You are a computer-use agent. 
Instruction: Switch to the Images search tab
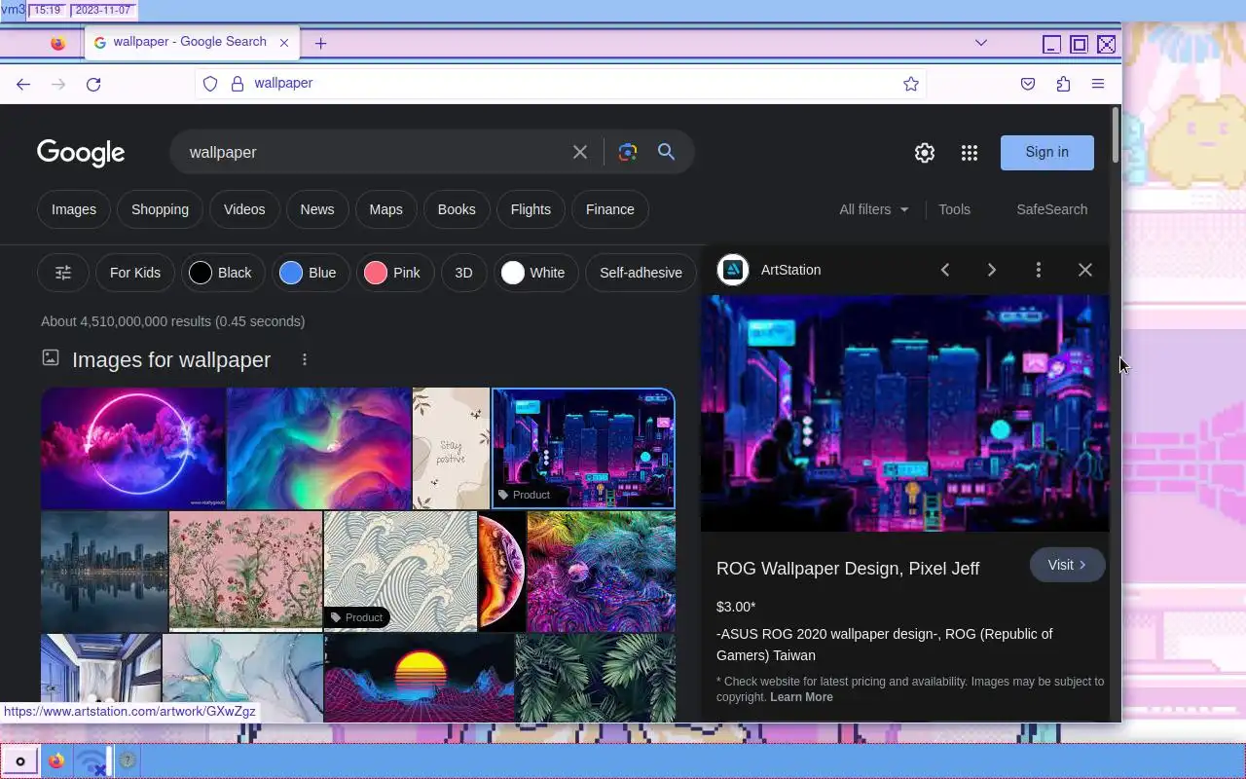(74, 209)
